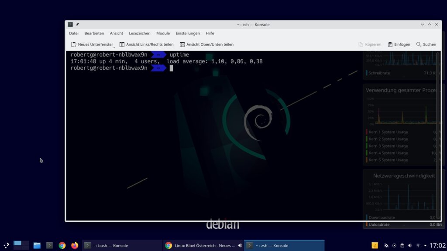Open the file manager from taskbar
Image resolution: width=447 pixels, height=251 pixels.
coord(37,245)
